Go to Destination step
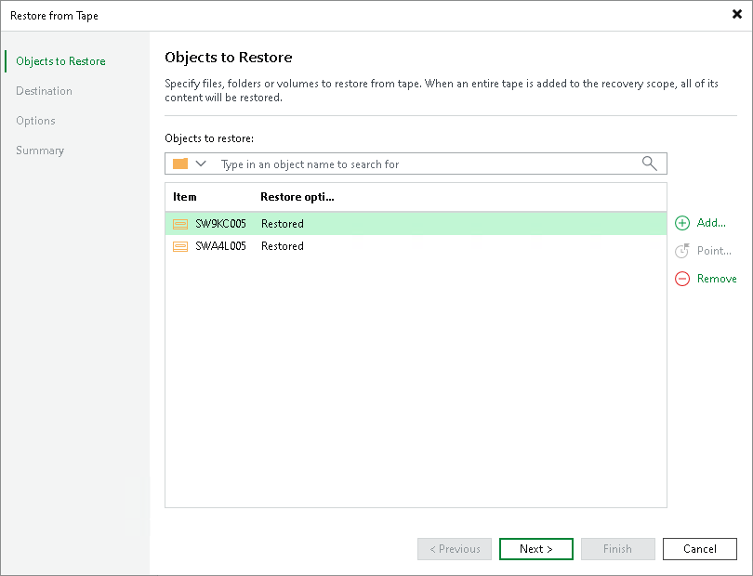753x576 pixels. 45,91
